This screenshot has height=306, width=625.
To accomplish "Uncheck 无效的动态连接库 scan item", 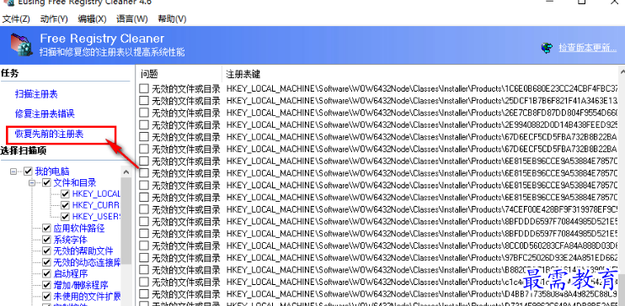I will [x=46, y=262].
